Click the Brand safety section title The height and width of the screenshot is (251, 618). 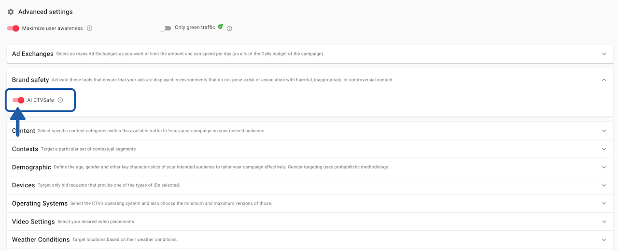30,80
